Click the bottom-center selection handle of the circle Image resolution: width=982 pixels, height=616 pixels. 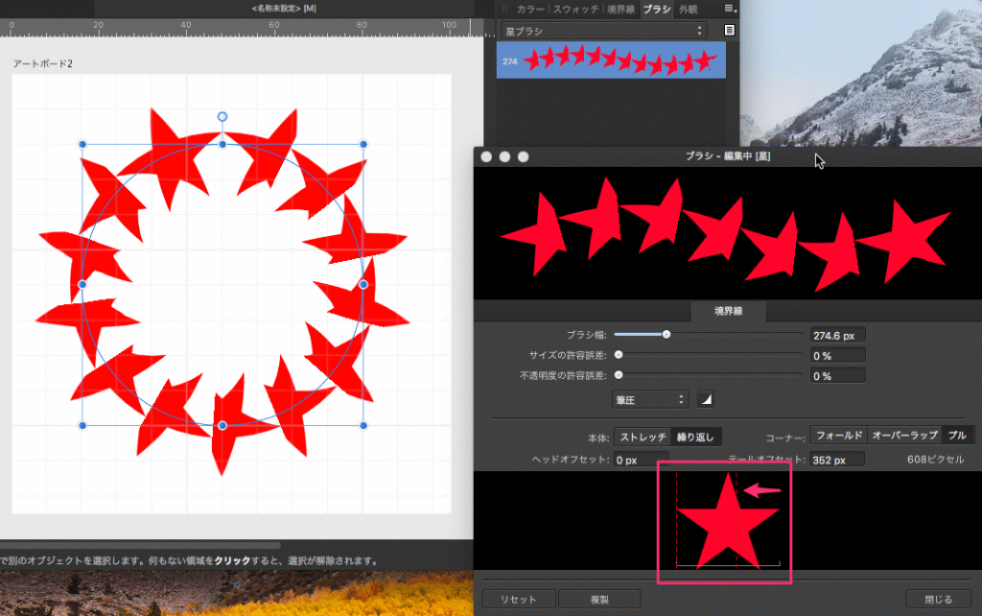(x=222, y=425)
